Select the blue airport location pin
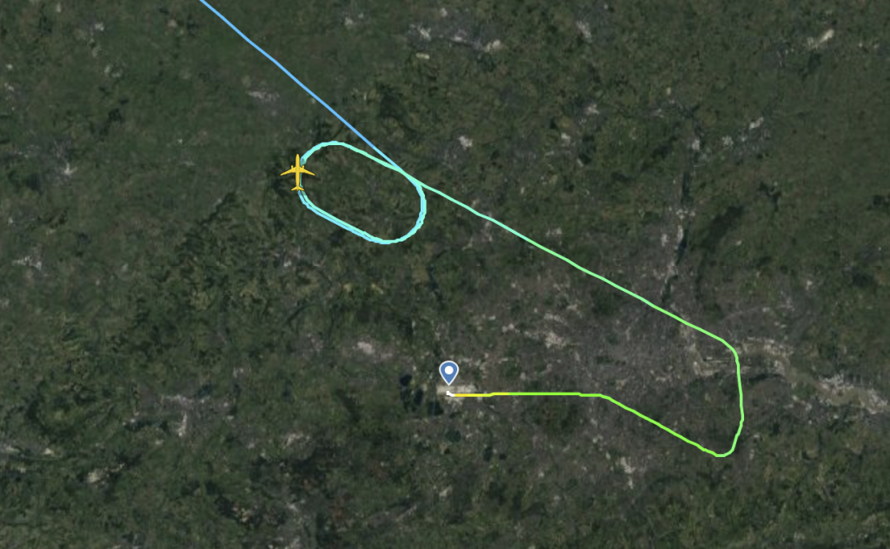Screen dimensions: 890x549 coord(449,373)
